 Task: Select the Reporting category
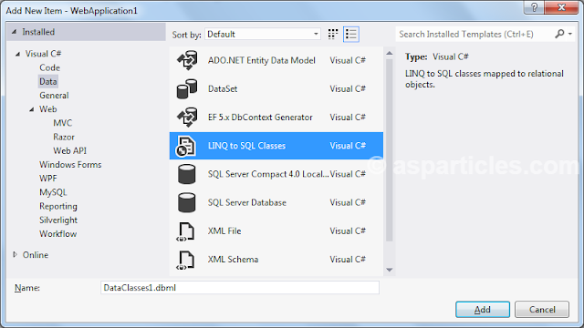[x=58, y=206]
